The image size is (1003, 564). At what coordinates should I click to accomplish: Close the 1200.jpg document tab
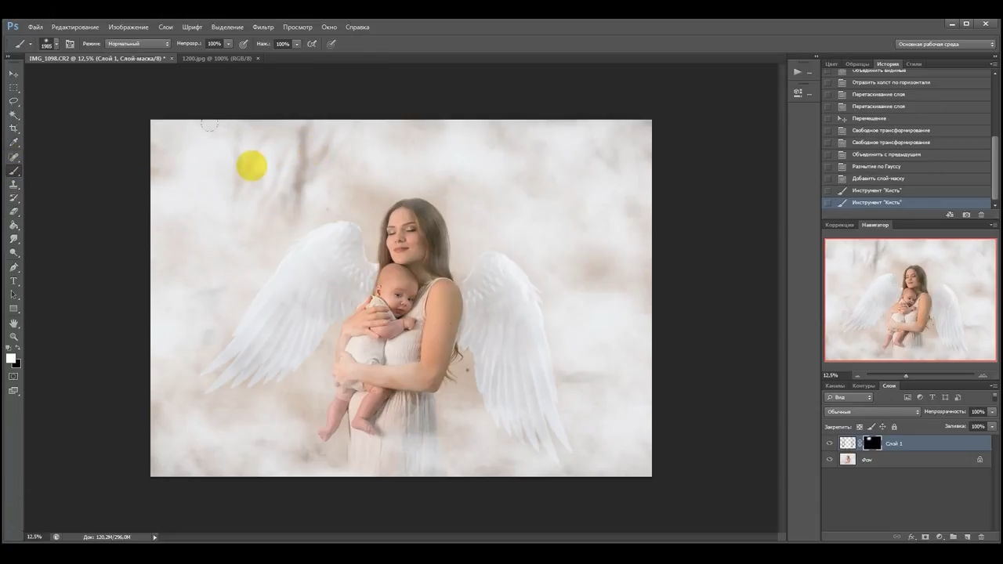coord(258,59)
